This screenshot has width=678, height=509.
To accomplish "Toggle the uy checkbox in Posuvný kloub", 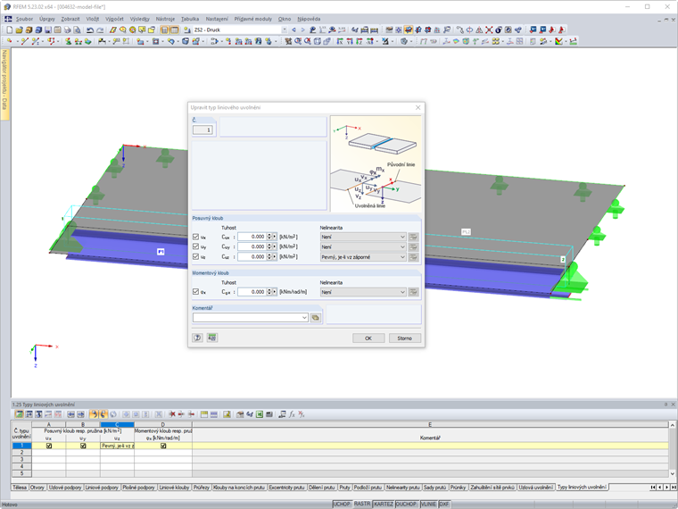I will 196,246.
